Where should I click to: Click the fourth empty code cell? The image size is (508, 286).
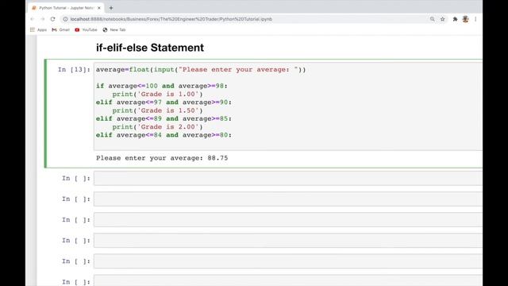[x=287, y=240]
